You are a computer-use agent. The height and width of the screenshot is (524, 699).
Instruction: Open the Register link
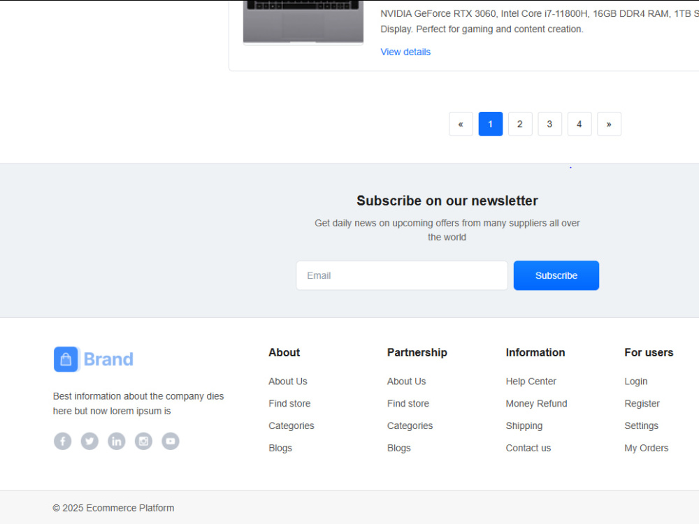pos(642,404)
